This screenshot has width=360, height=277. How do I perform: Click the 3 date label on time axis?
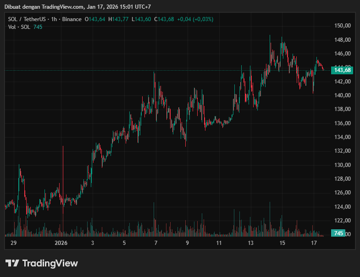pos(93,243)
